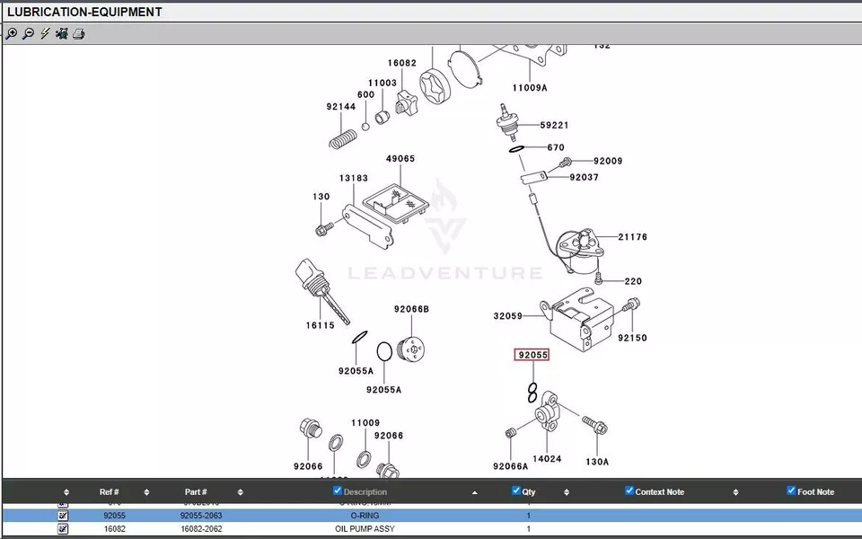Click the lightning bolt toolbar icon
The image size is (862, 539).
[x=45, y=34]
